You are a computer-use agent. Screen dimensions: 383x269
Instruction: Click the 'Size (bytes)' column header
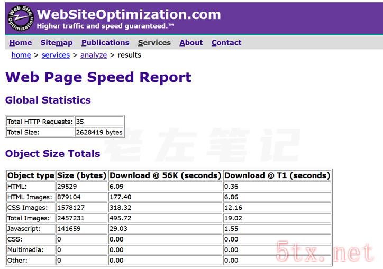(82, 175)
